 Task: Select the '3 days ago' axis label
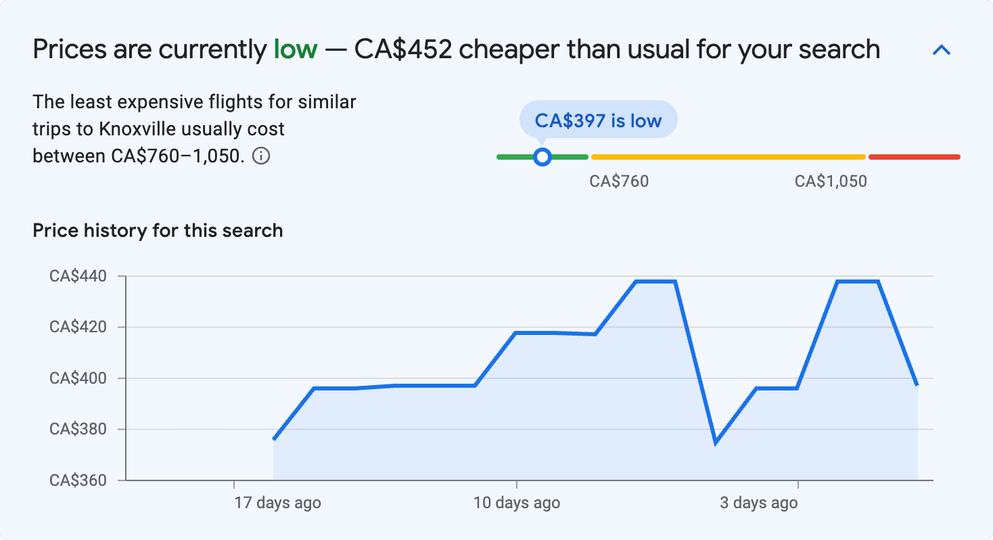point(758,503)
